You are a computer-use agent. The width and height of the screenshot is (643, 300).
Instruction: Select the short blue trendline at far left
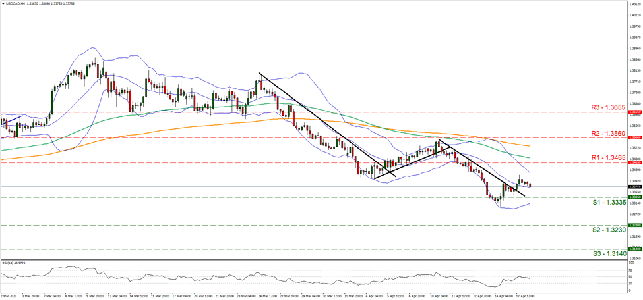pos(12,119)
